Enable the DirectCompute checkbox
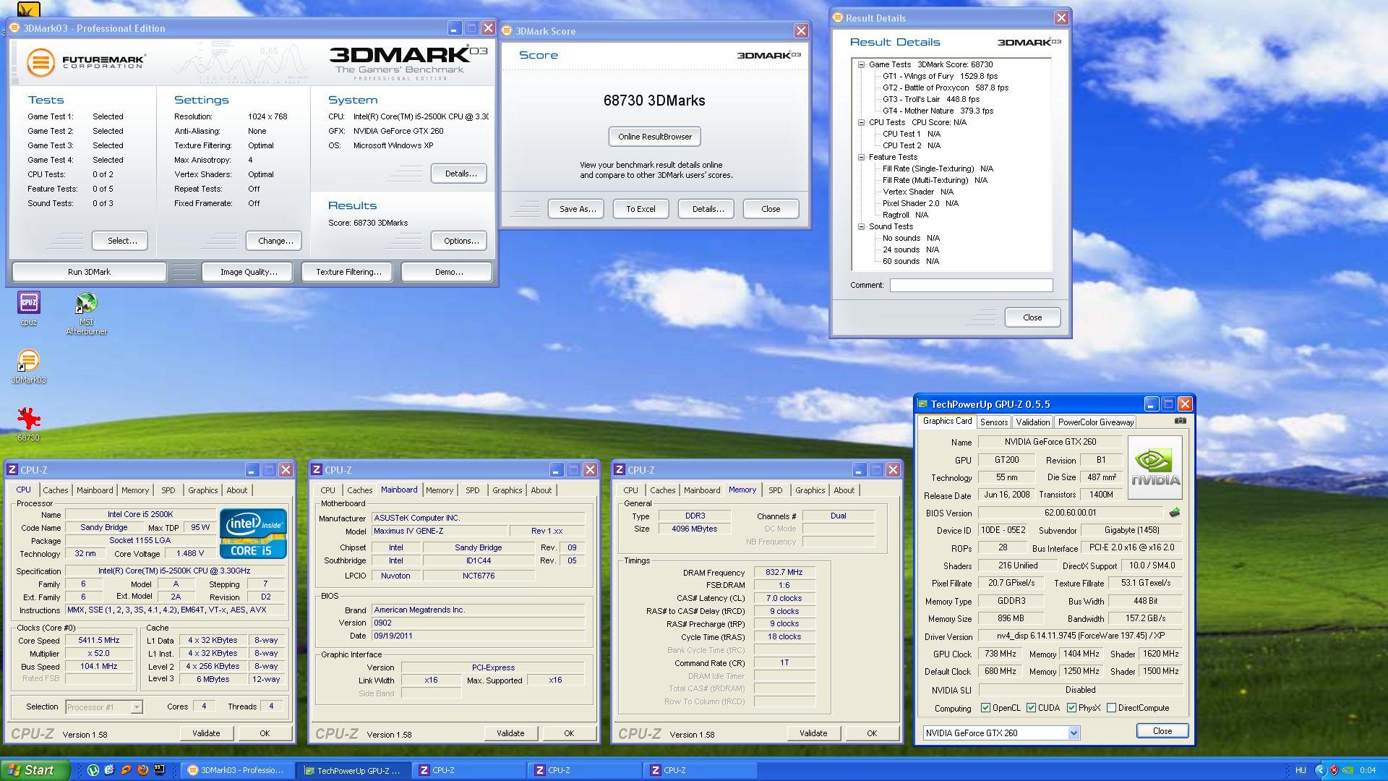1388x781 pixels. (1111, 708)
